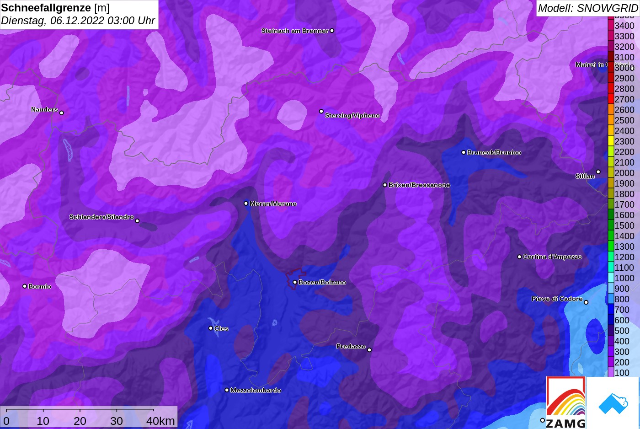Click legend value 1300

click(624, 247)
